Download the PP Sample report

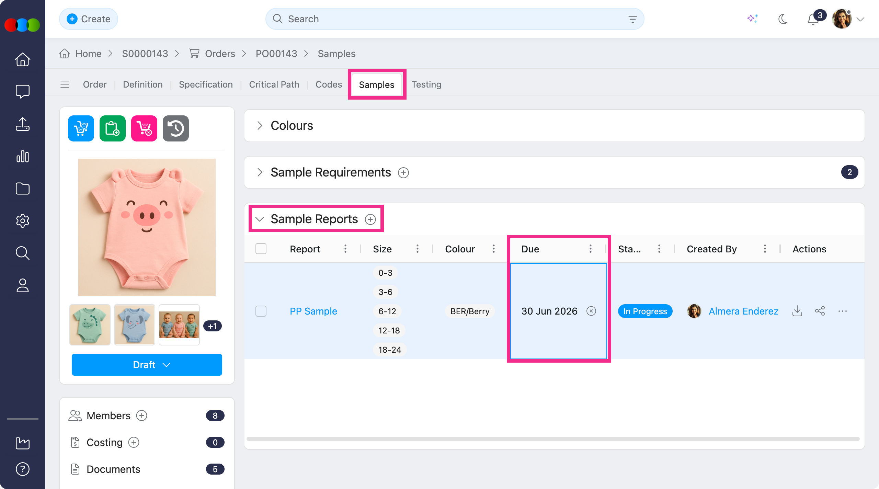click(797, 311)
